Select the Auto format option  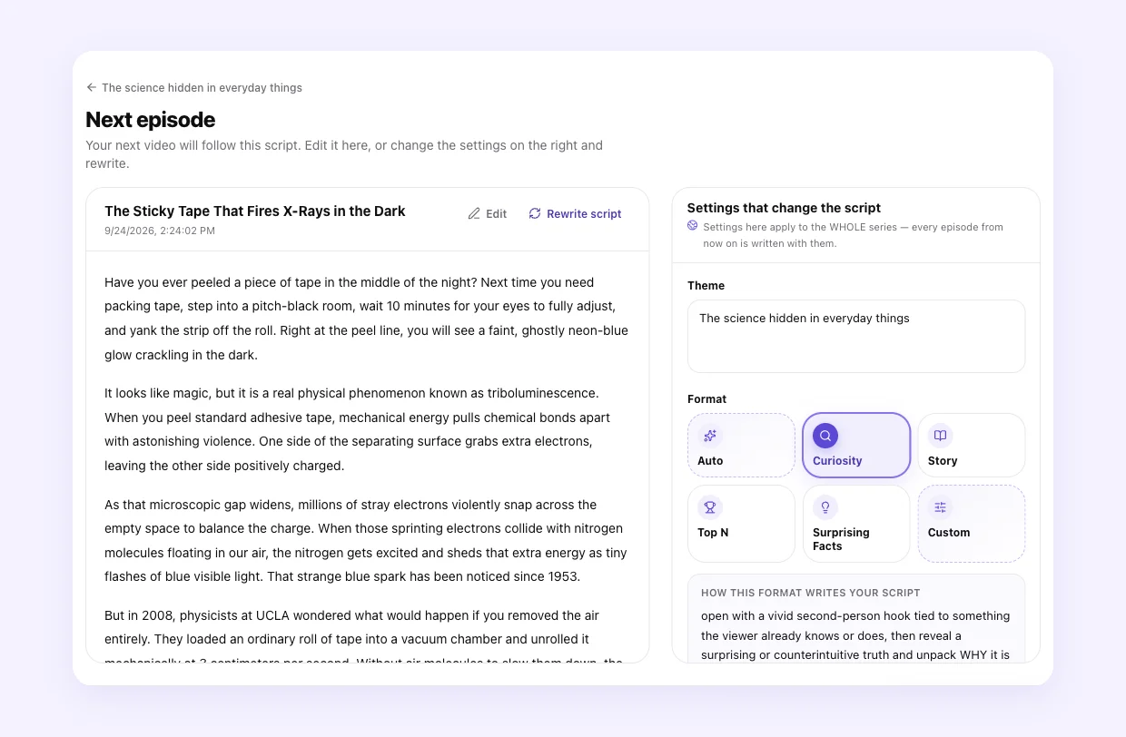point(741,445)
